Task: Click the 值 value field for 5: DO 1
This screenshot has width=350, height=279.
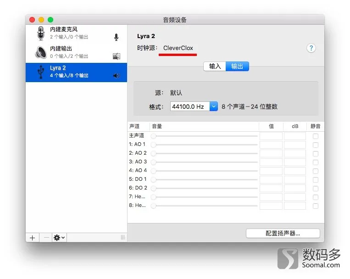Action: [271, 179]
